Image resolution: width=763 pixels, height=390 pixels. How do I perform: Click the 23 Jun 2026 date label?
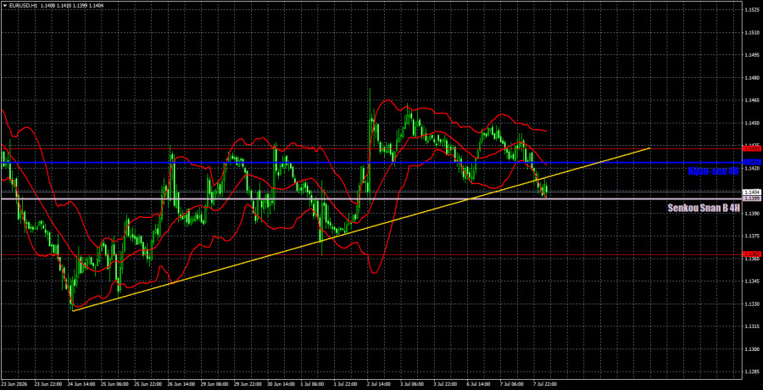click(14, 384)
